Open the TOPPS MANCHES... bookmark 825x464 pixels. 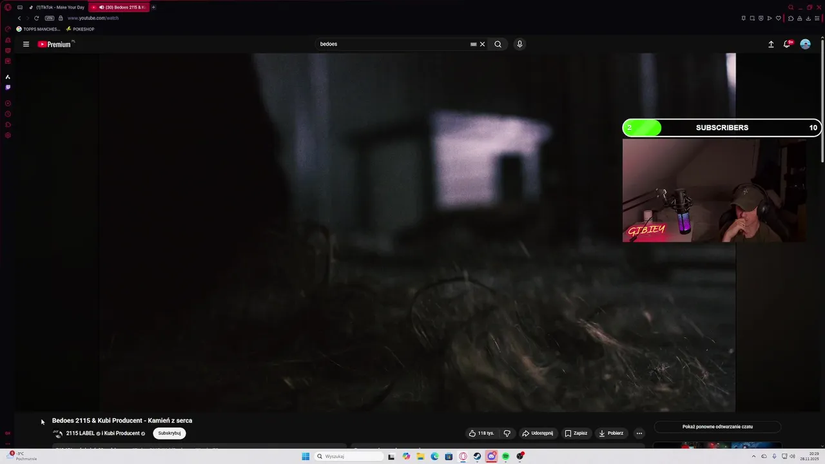pyautogui.click(x=38, y=29)
